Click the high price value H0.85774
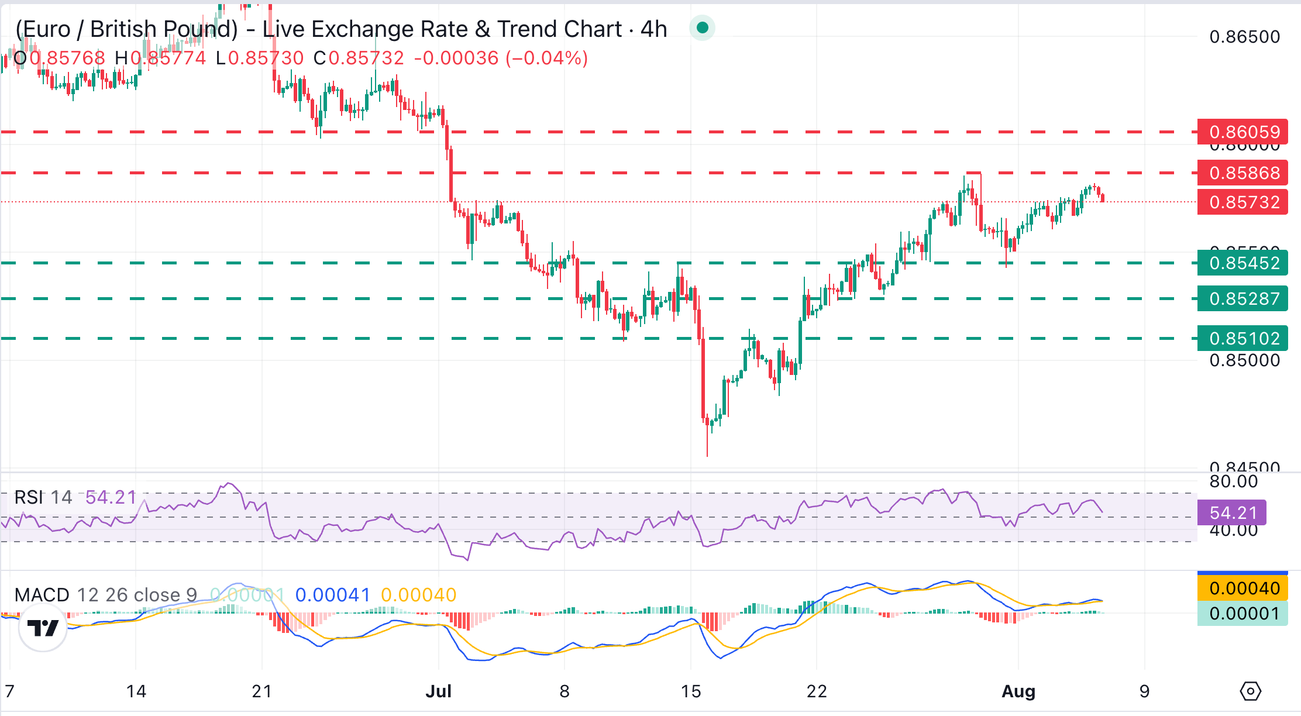1301x716 pixels. pos(160,58)
